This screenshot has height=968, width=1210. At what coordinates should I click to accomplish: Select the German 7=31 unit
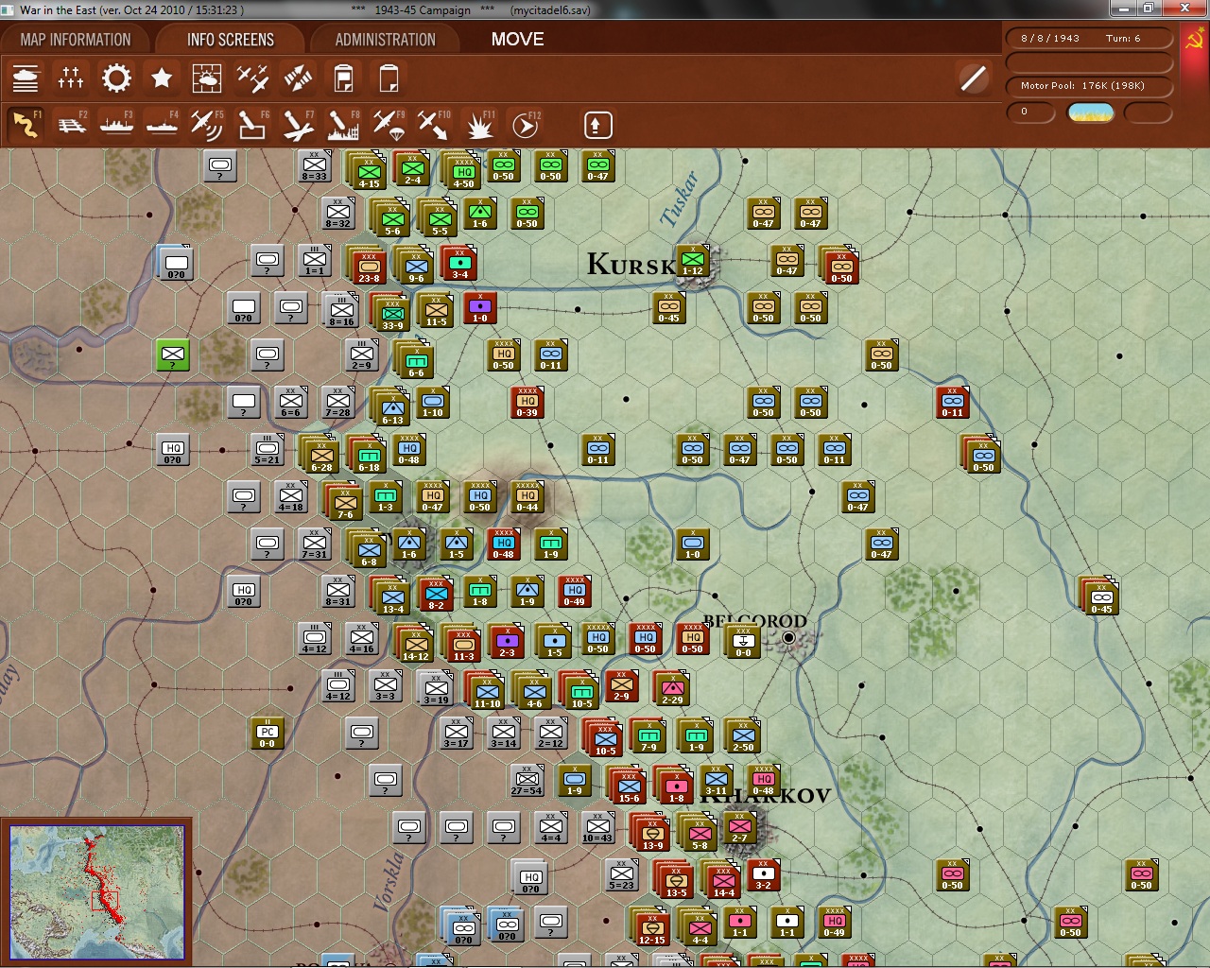click(314, 544)
